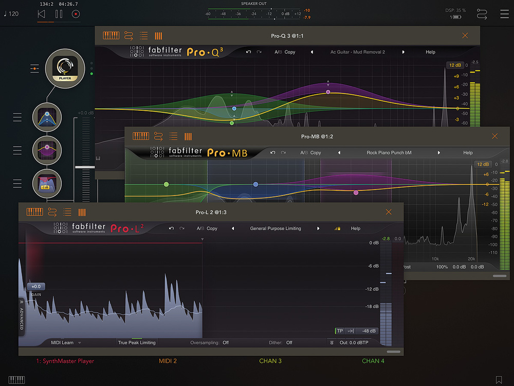Open parameter bars in Pro-L 2 window
This screenshot has height=386, width=514.
(82, 212)
